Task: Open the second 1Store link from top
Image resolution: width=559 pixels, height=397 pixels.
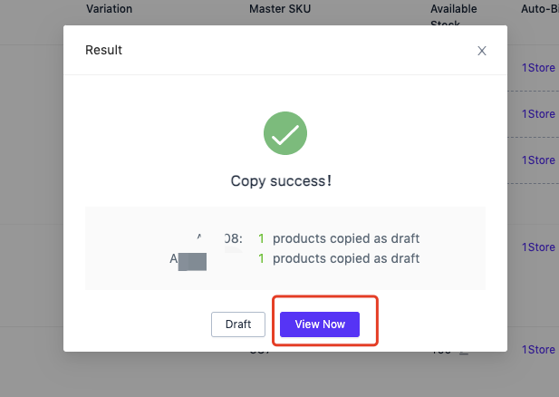Action: (538, 114)
